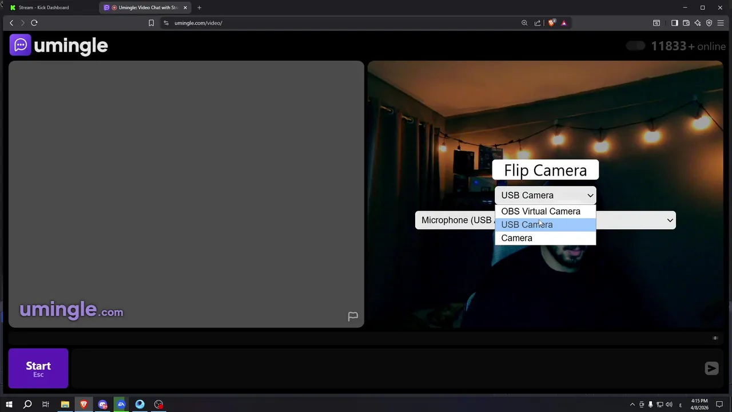
Task: Click the send message arrow icon
Action: click(x=711, y=369)
